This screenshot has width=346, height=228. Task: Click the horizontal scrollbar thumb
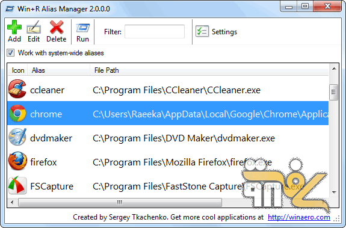[120, 202]
